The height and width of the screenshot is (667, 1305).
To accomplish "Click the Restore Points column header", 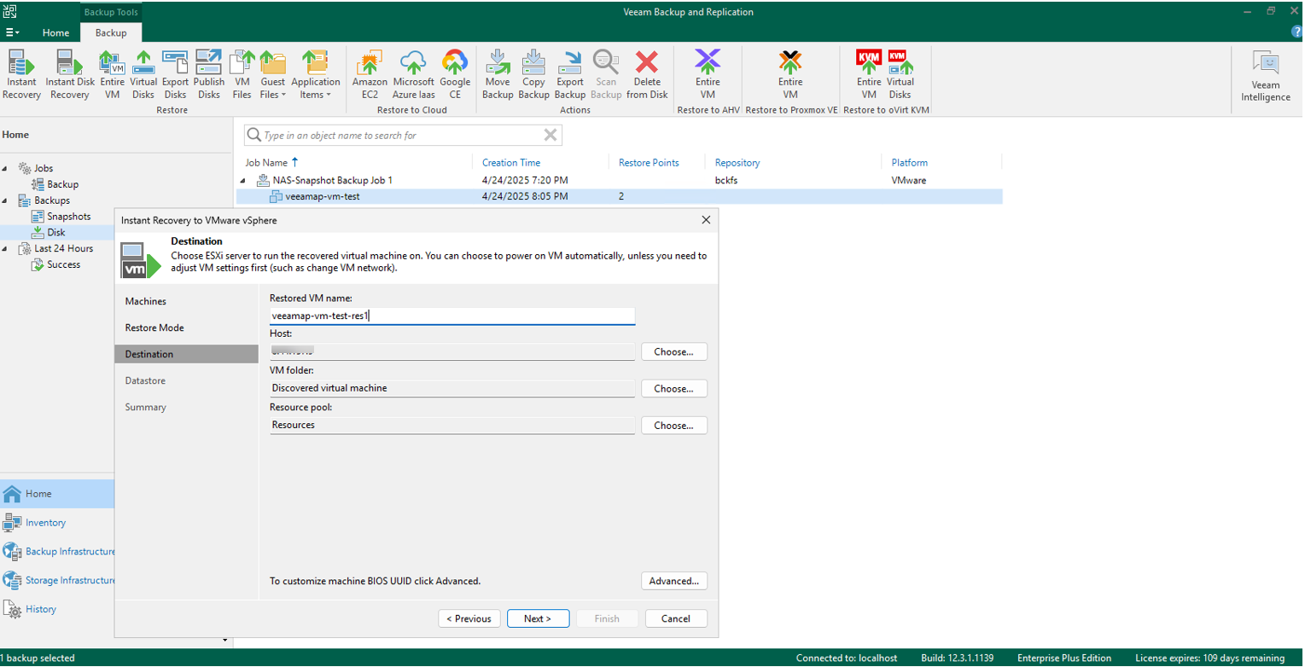I will (649, 162).
